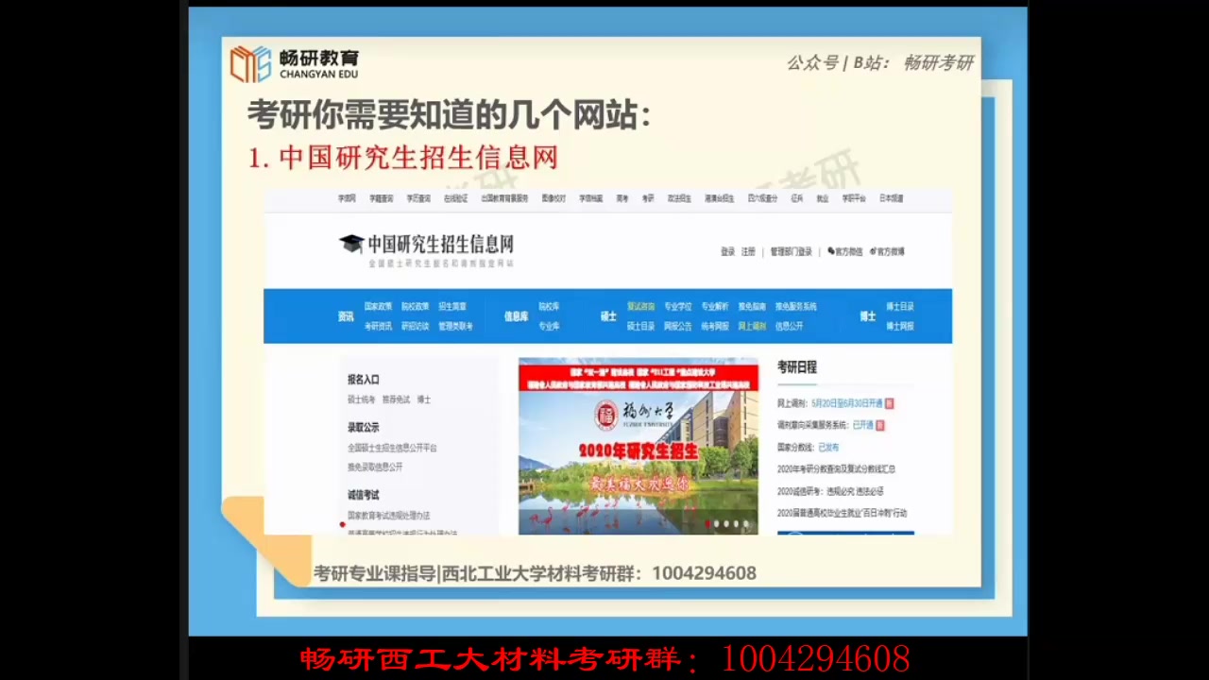Select 考研 in the top bar
Image resolution: width=1209 pixels, height=680 pixels.
pyautogui.click(x=648, y=199)
